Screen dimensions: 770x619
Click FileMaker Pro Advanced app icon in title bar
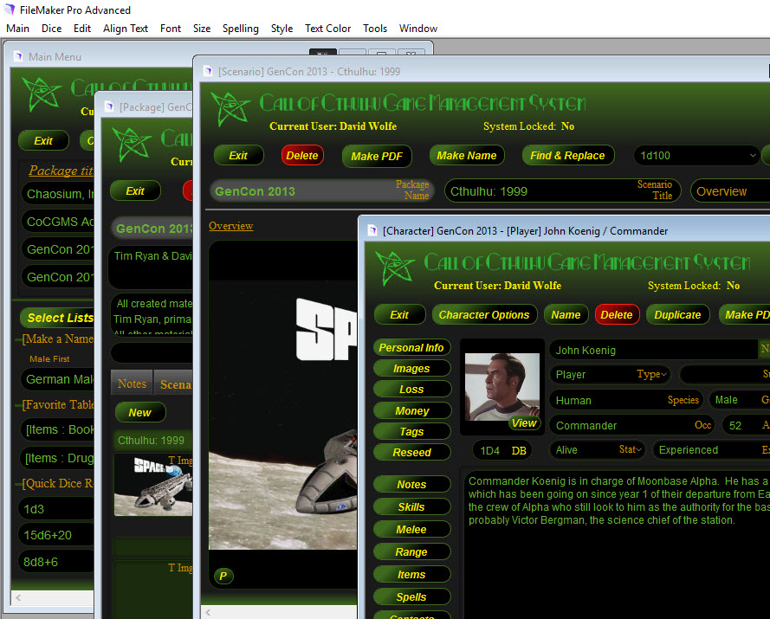coord(10,10)
